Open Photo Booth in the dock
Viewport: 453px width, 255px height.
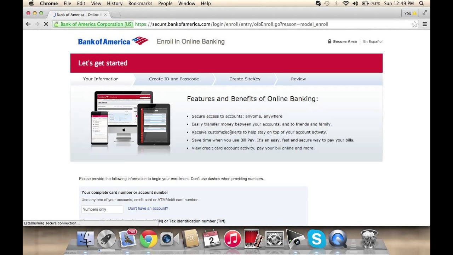253,239
